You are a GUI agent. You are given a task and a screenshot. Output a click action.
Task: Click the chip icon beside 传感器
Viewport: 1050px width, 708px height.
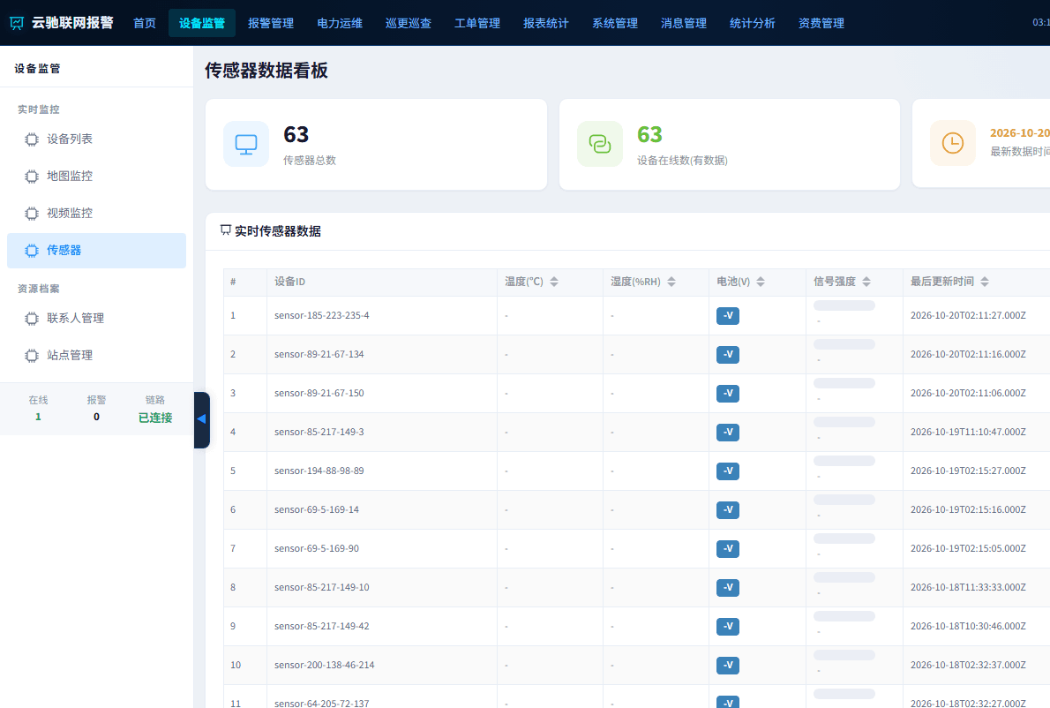(32, 251)
